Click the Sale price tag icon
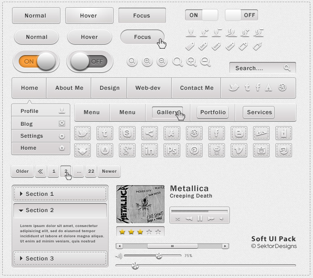Screen dimensions: 313x278 point(203,46)
